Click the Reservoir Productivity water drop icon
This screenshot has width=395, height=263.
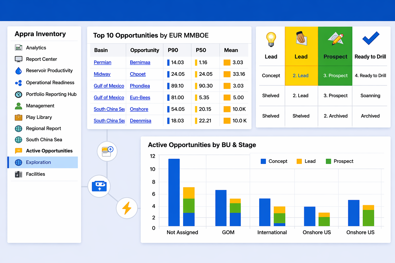(19, 71)
